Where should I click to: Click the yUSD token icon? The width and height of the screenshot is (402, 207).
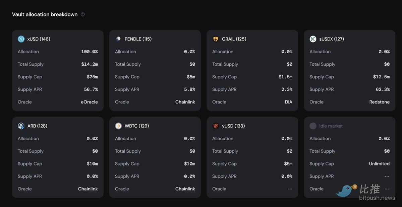click(216, 126)
